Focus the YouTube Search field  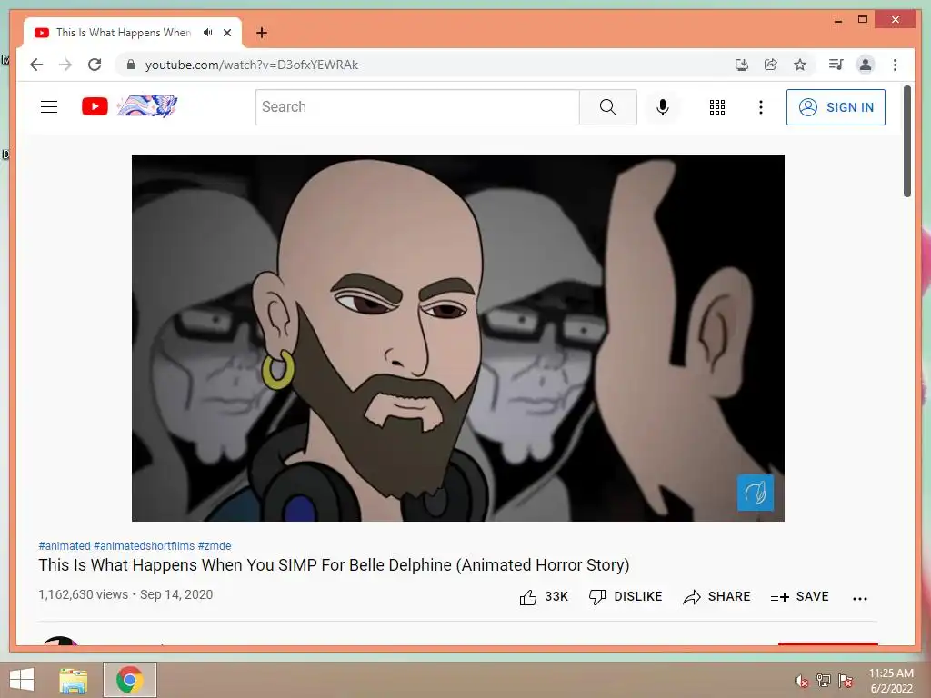pyautogui.click(x=417, y=107)
